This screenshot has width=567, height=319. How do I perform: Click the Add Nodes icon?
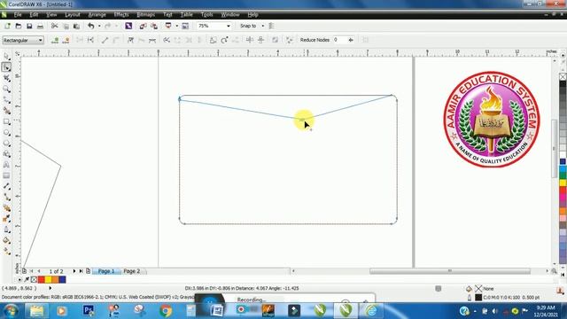(55, 40)
